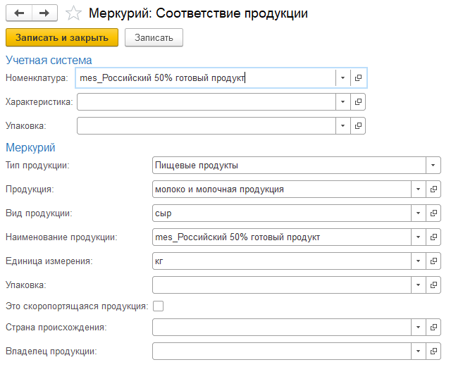Open the Характеристика item via open icon
The width and height of the screenshot is (463, 386).
[x=358, y=102]
